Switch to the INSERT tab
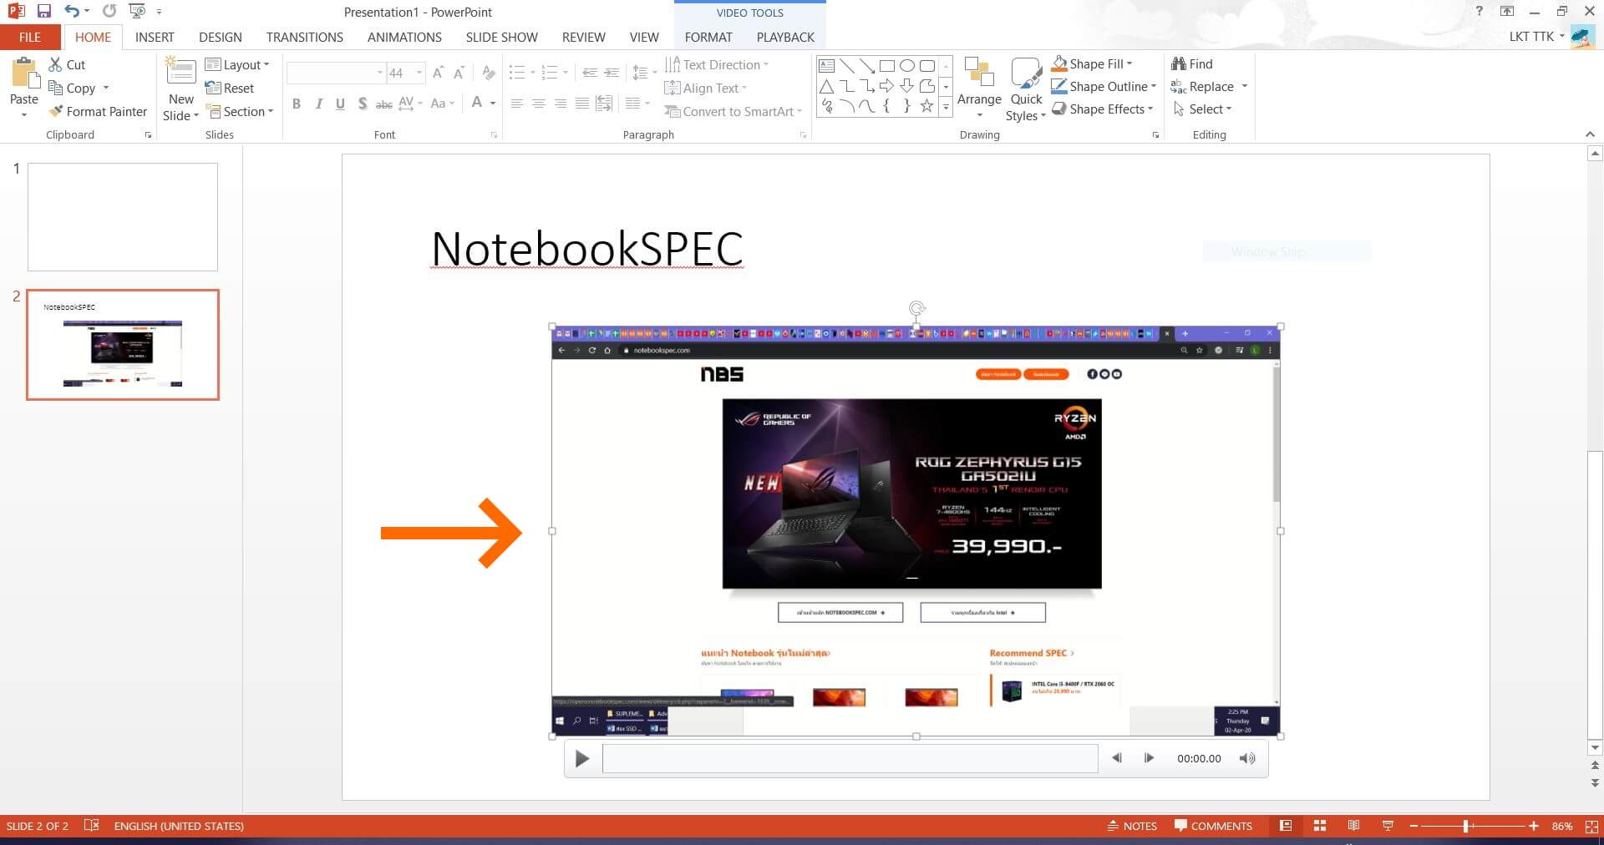 pyautogui.click(x=155, y=37)
